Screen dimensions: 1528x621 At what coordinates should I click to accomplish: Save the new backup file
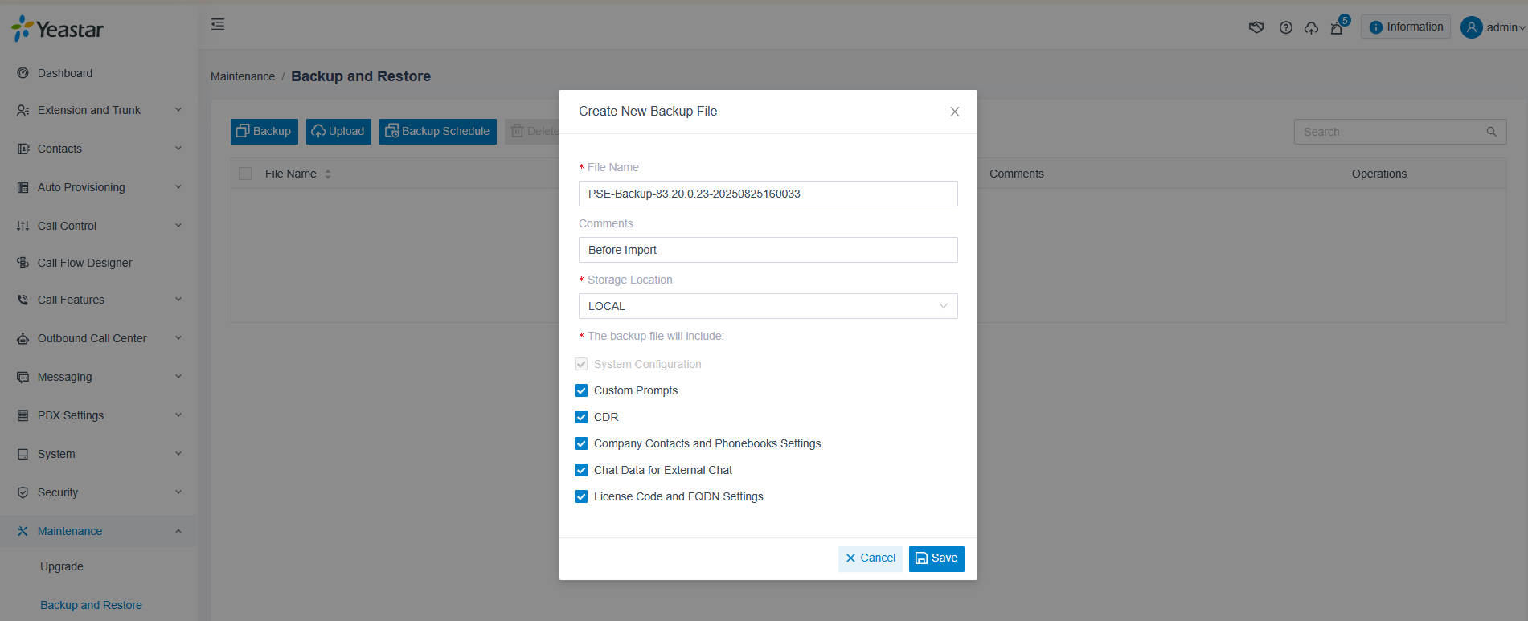coord(936,558)
